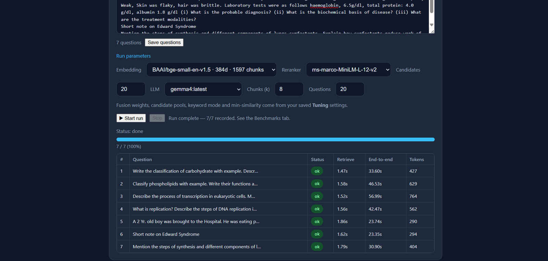This screenshot has width=548, height=261.
Task: Click the questions textarea scrollbar down arrow
Action: click(432, 25)
